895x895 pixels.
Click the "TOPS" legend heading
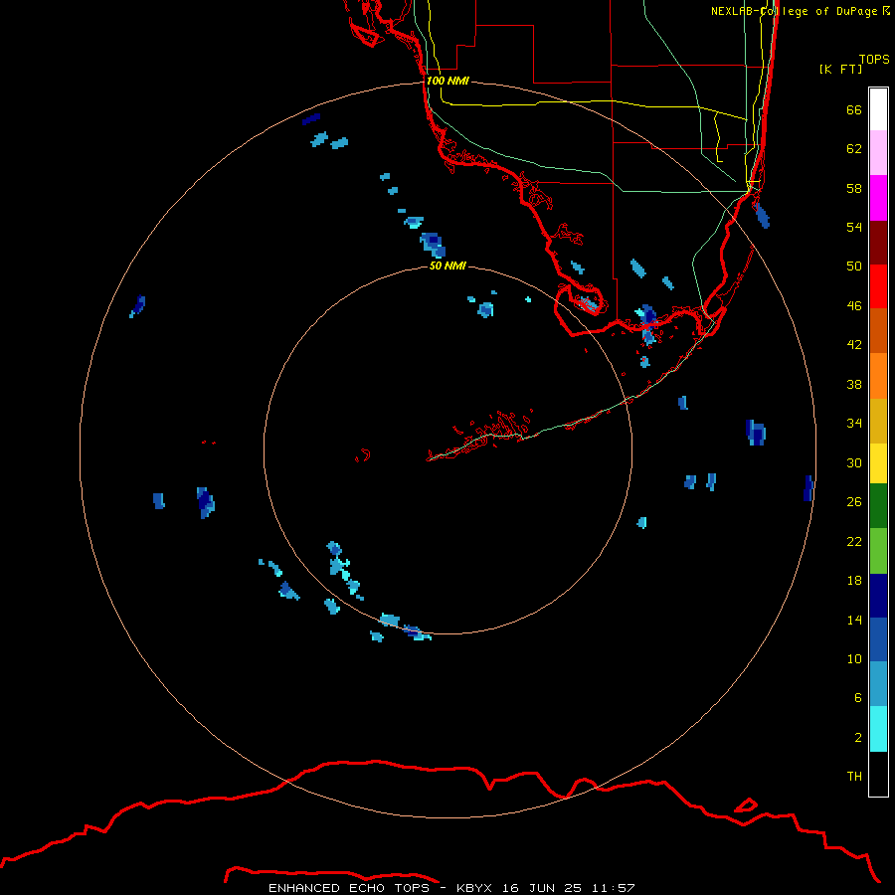click(874, 60)
